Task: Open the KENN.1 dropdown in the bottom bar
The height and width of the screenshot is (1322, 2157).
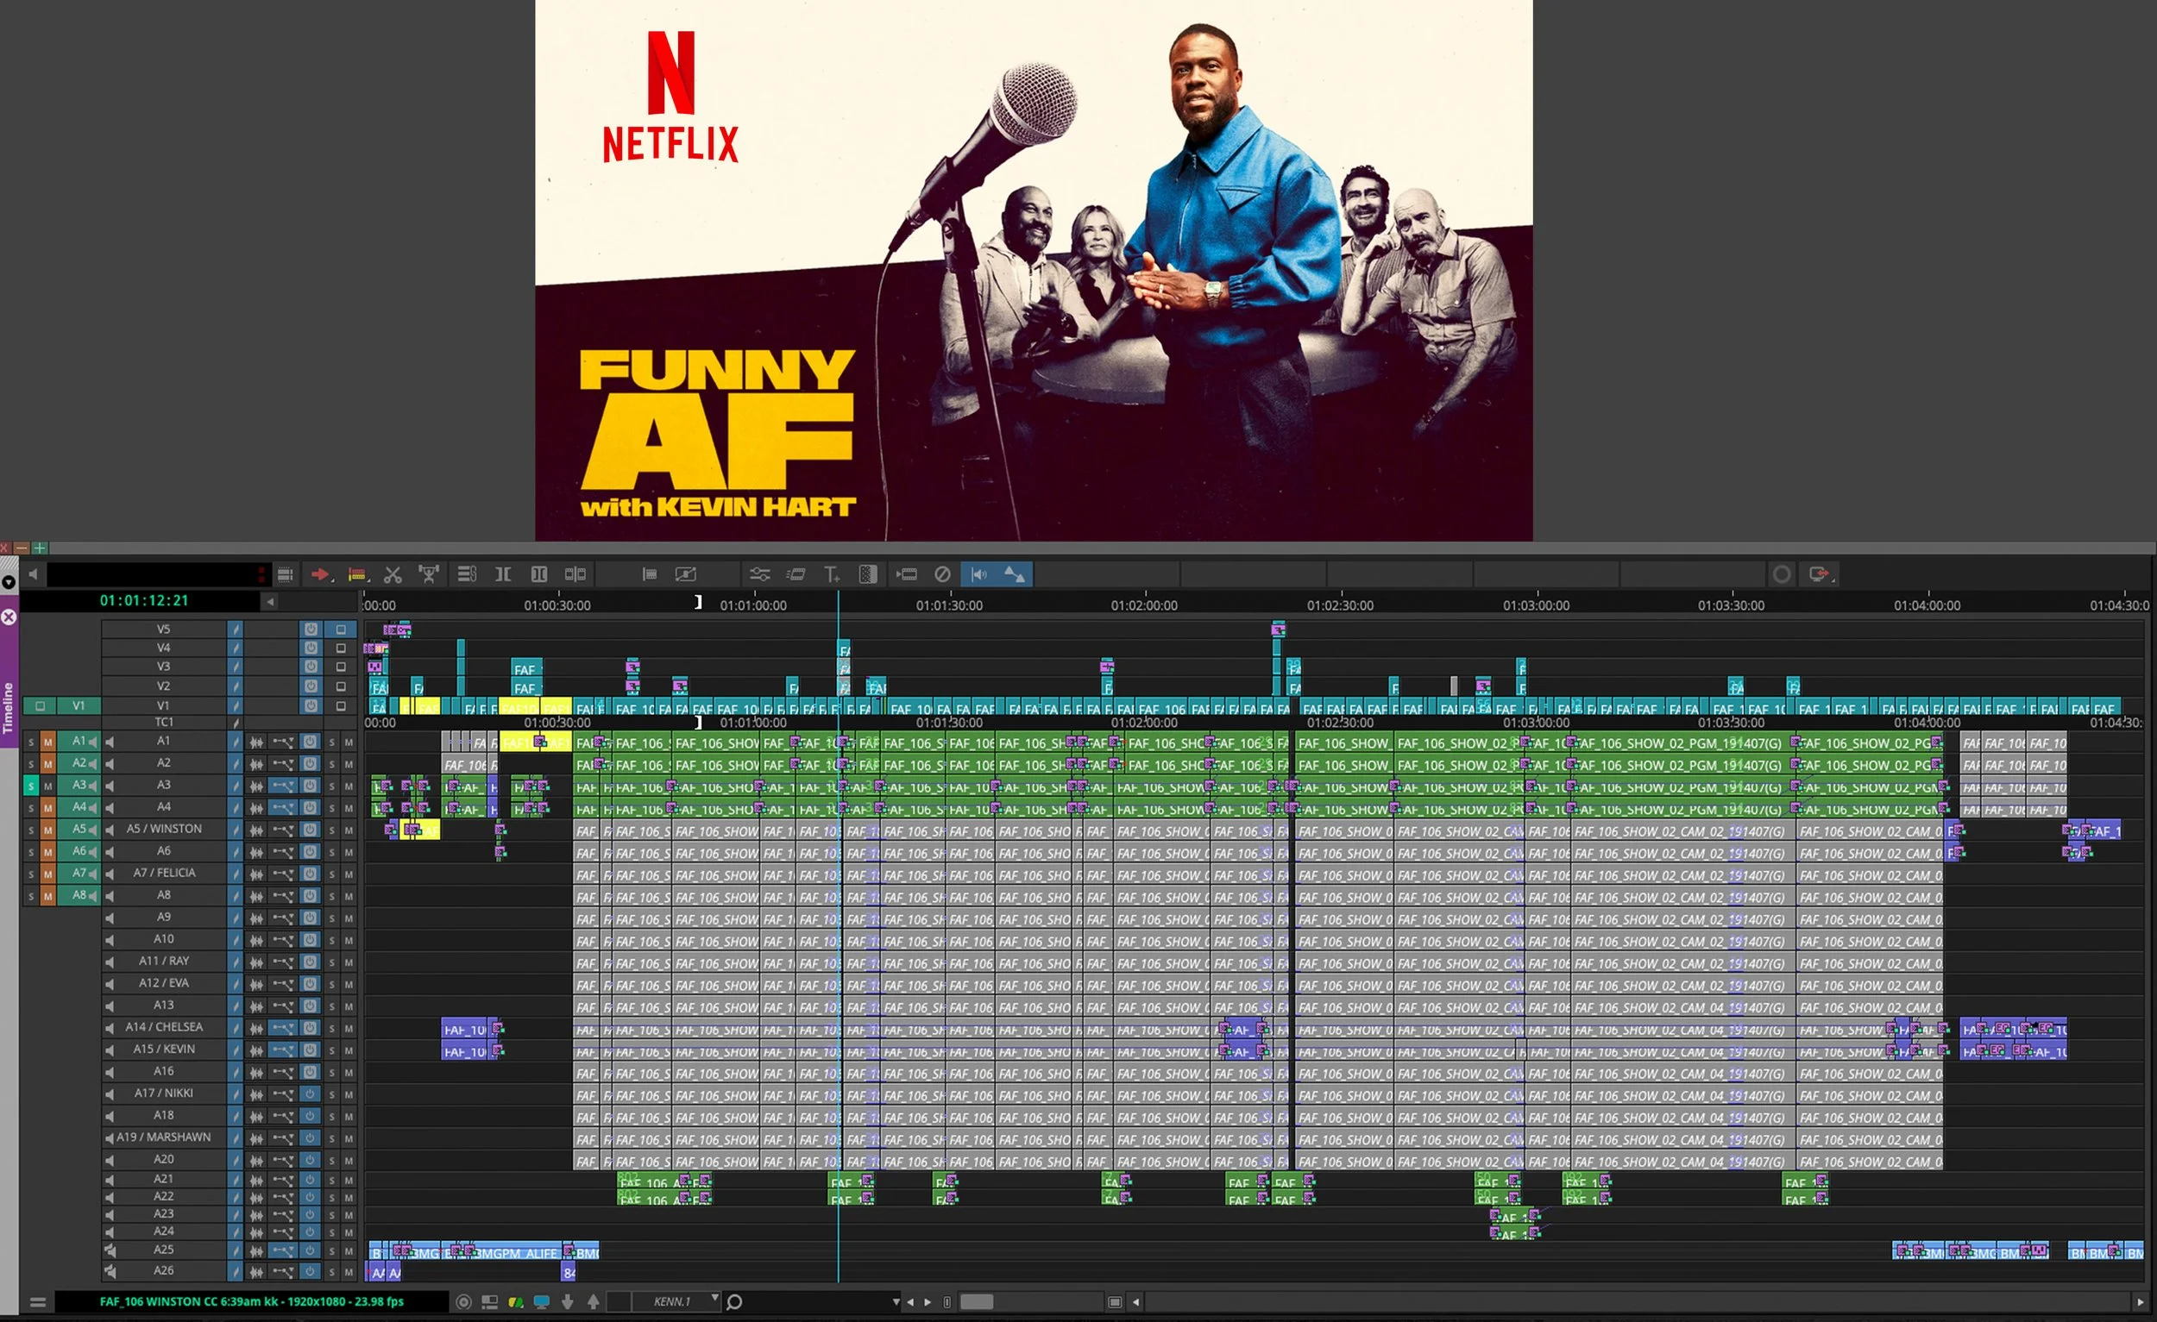Action: tap(675, 1302)
